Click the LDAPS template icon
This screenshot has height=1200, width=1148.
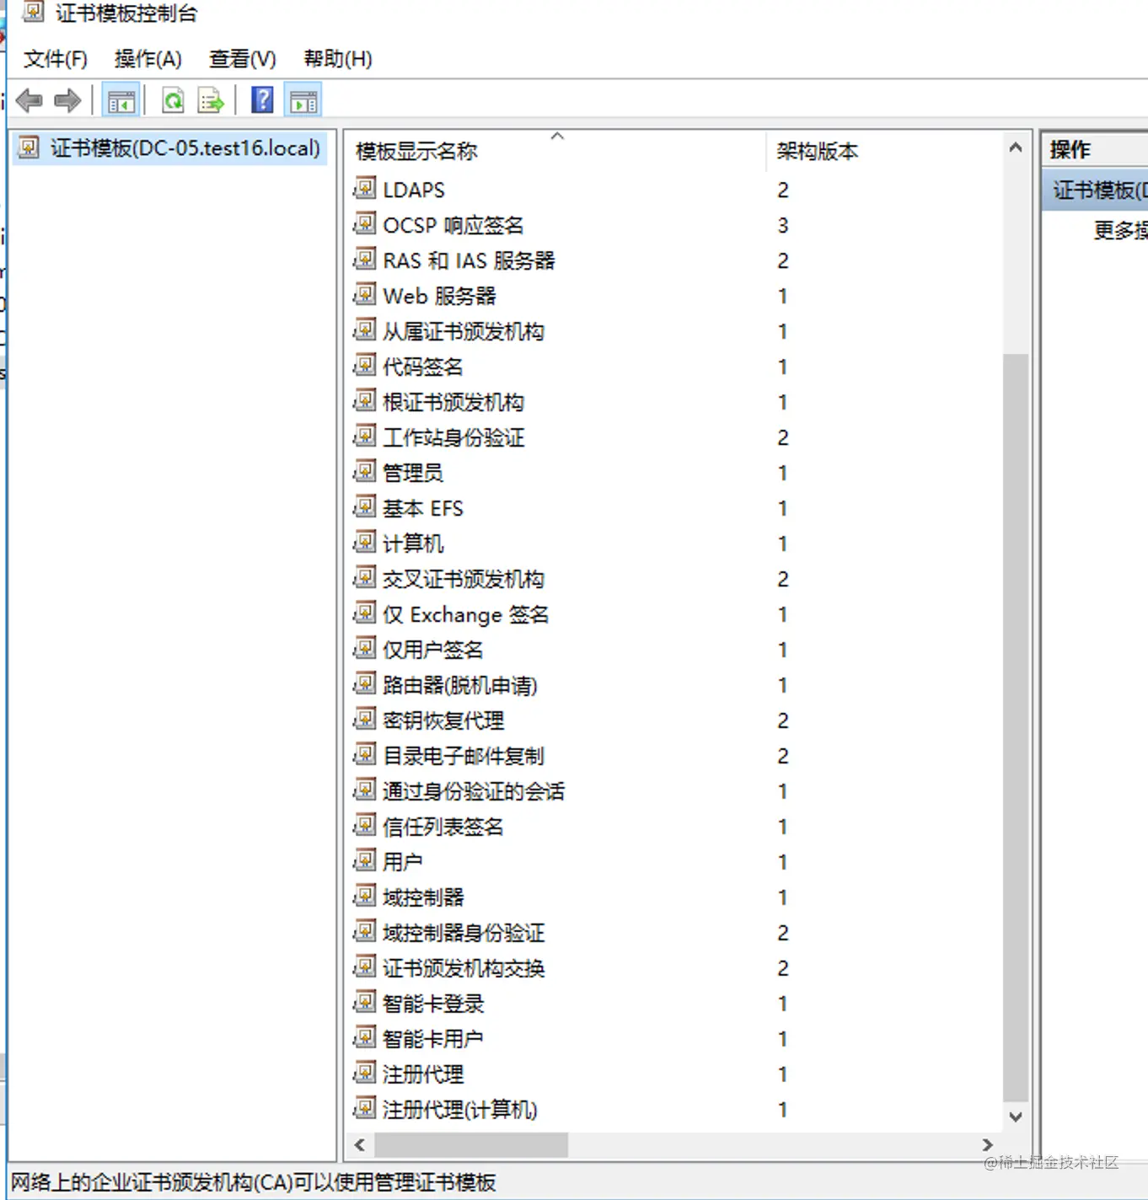(x=364, y=188)
